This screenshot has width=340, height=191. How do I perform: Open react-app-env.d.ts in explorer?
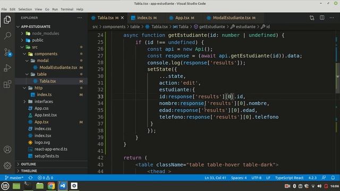[51, 149]
